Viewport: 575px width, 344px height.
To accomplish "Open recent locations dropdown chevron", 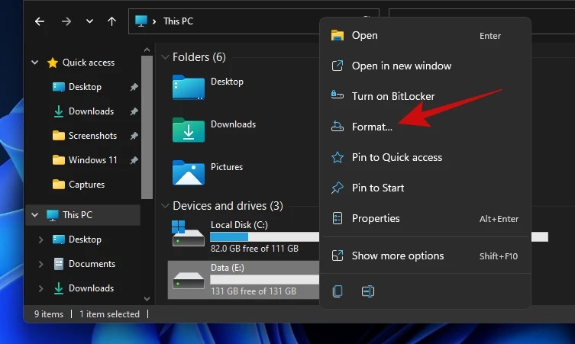I will pyautogui.click(x=89, y=21).
